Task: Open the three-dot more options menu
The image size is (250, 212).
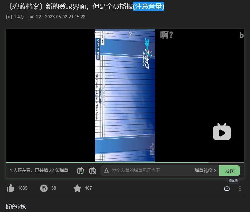Action: (240, 188)
